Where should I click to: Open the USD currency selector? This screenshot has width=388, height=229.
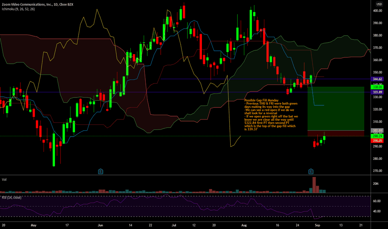pyautogui.click(x=379, y=4)
